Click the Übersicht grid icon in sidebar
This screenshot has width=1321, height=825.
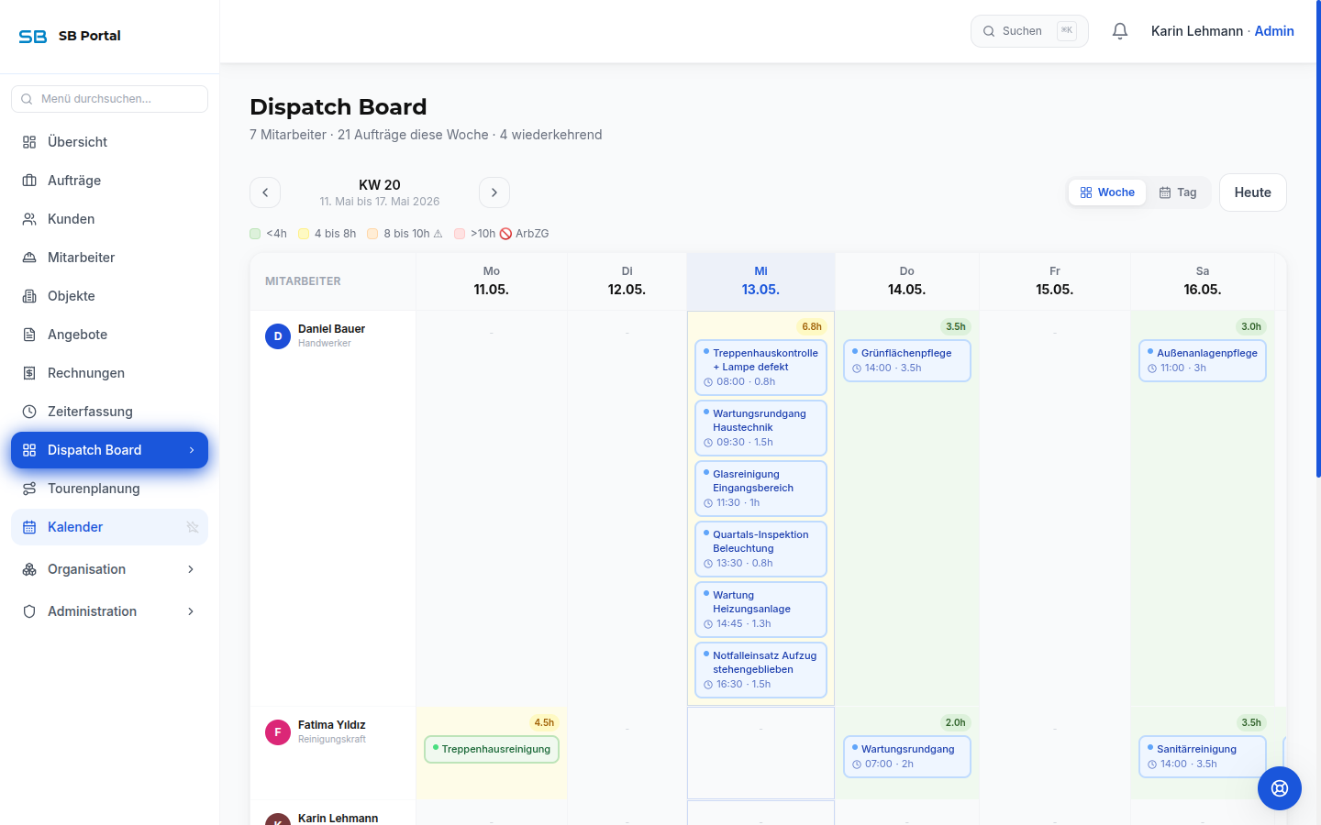click(x=29, y=142)
